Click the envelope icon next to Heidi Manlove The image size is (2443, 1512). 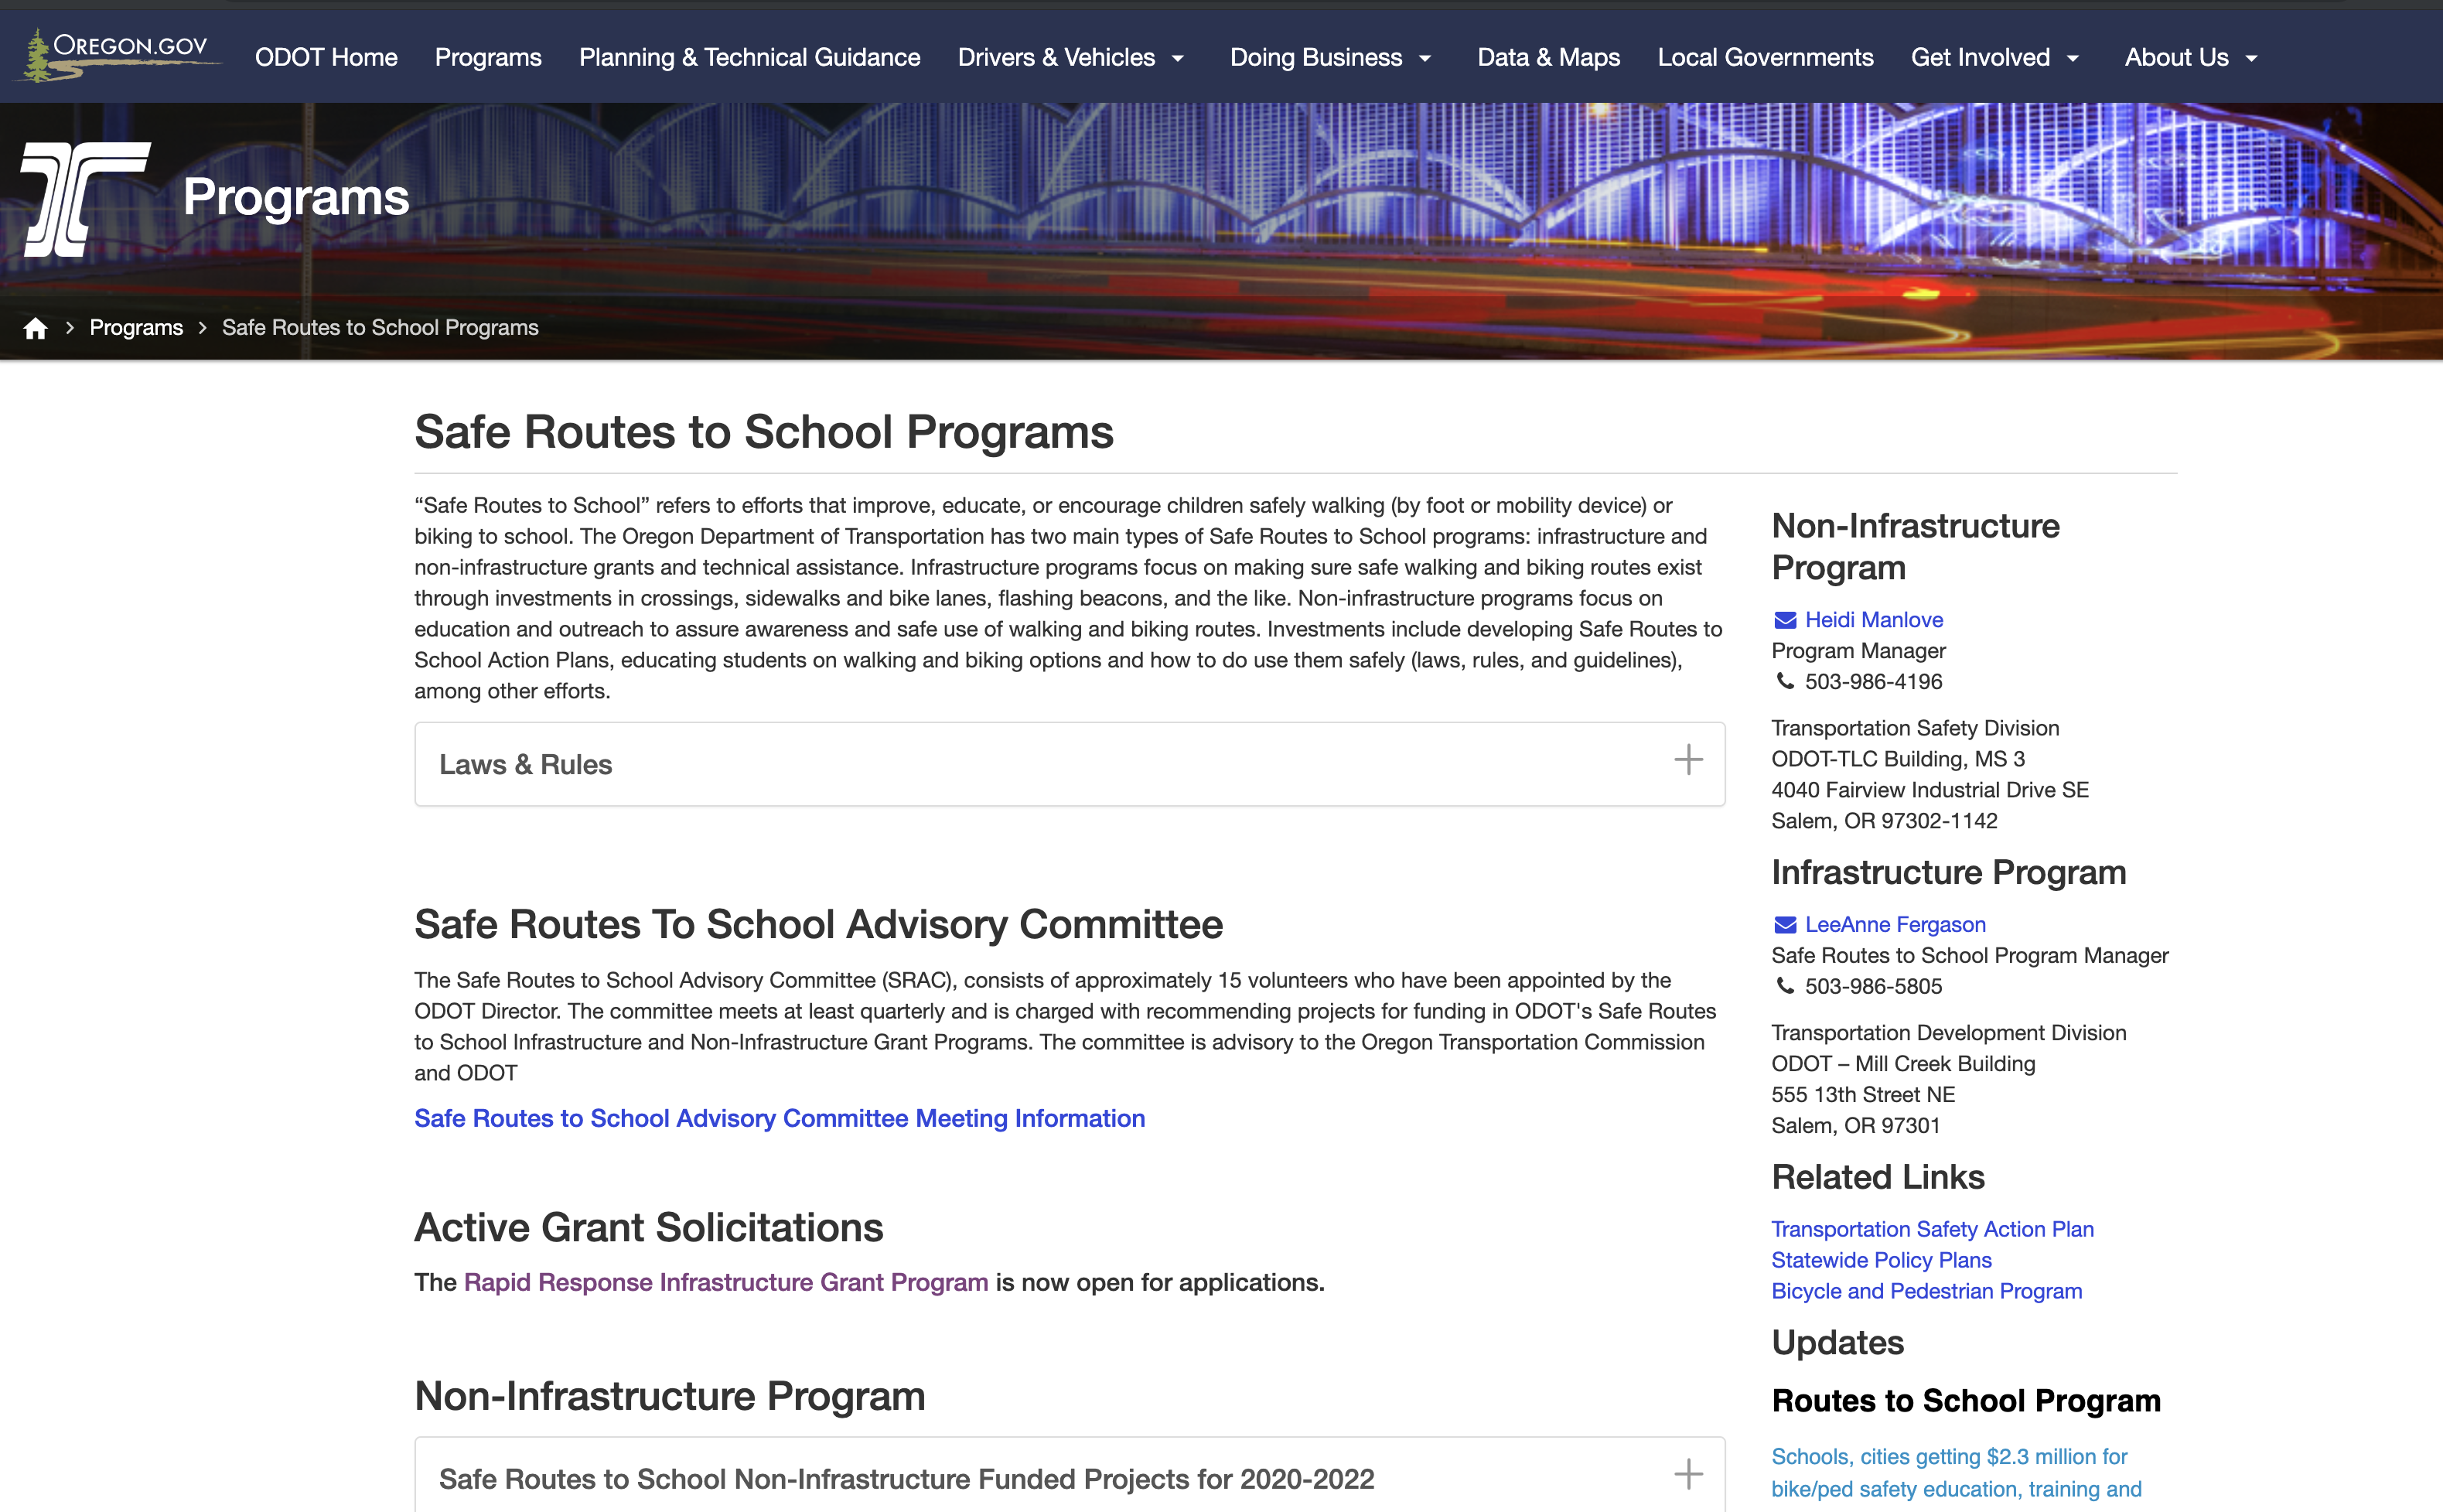(x=1785, y=620)
